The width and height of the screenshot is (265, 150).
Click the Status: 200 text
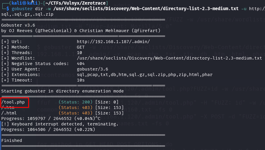[x=76, y=102]
